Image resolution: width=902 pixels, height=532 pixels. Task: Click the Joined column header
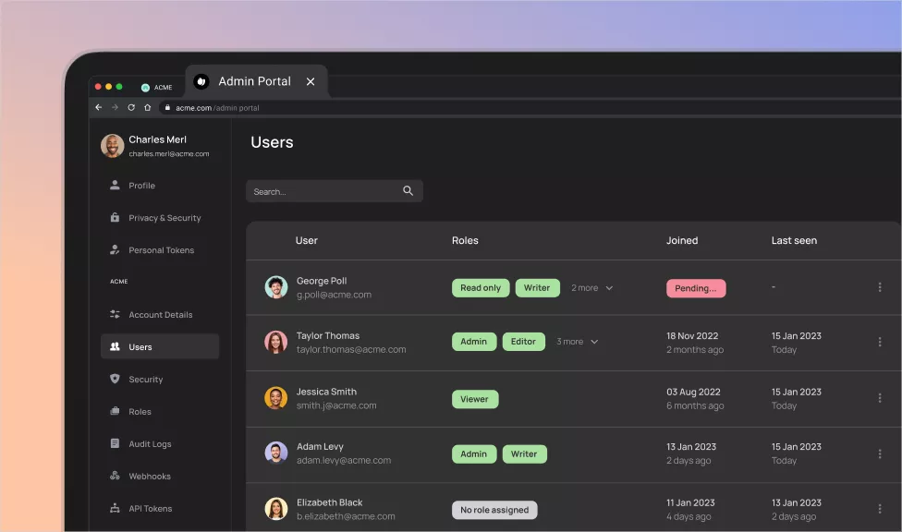point(682,240)
